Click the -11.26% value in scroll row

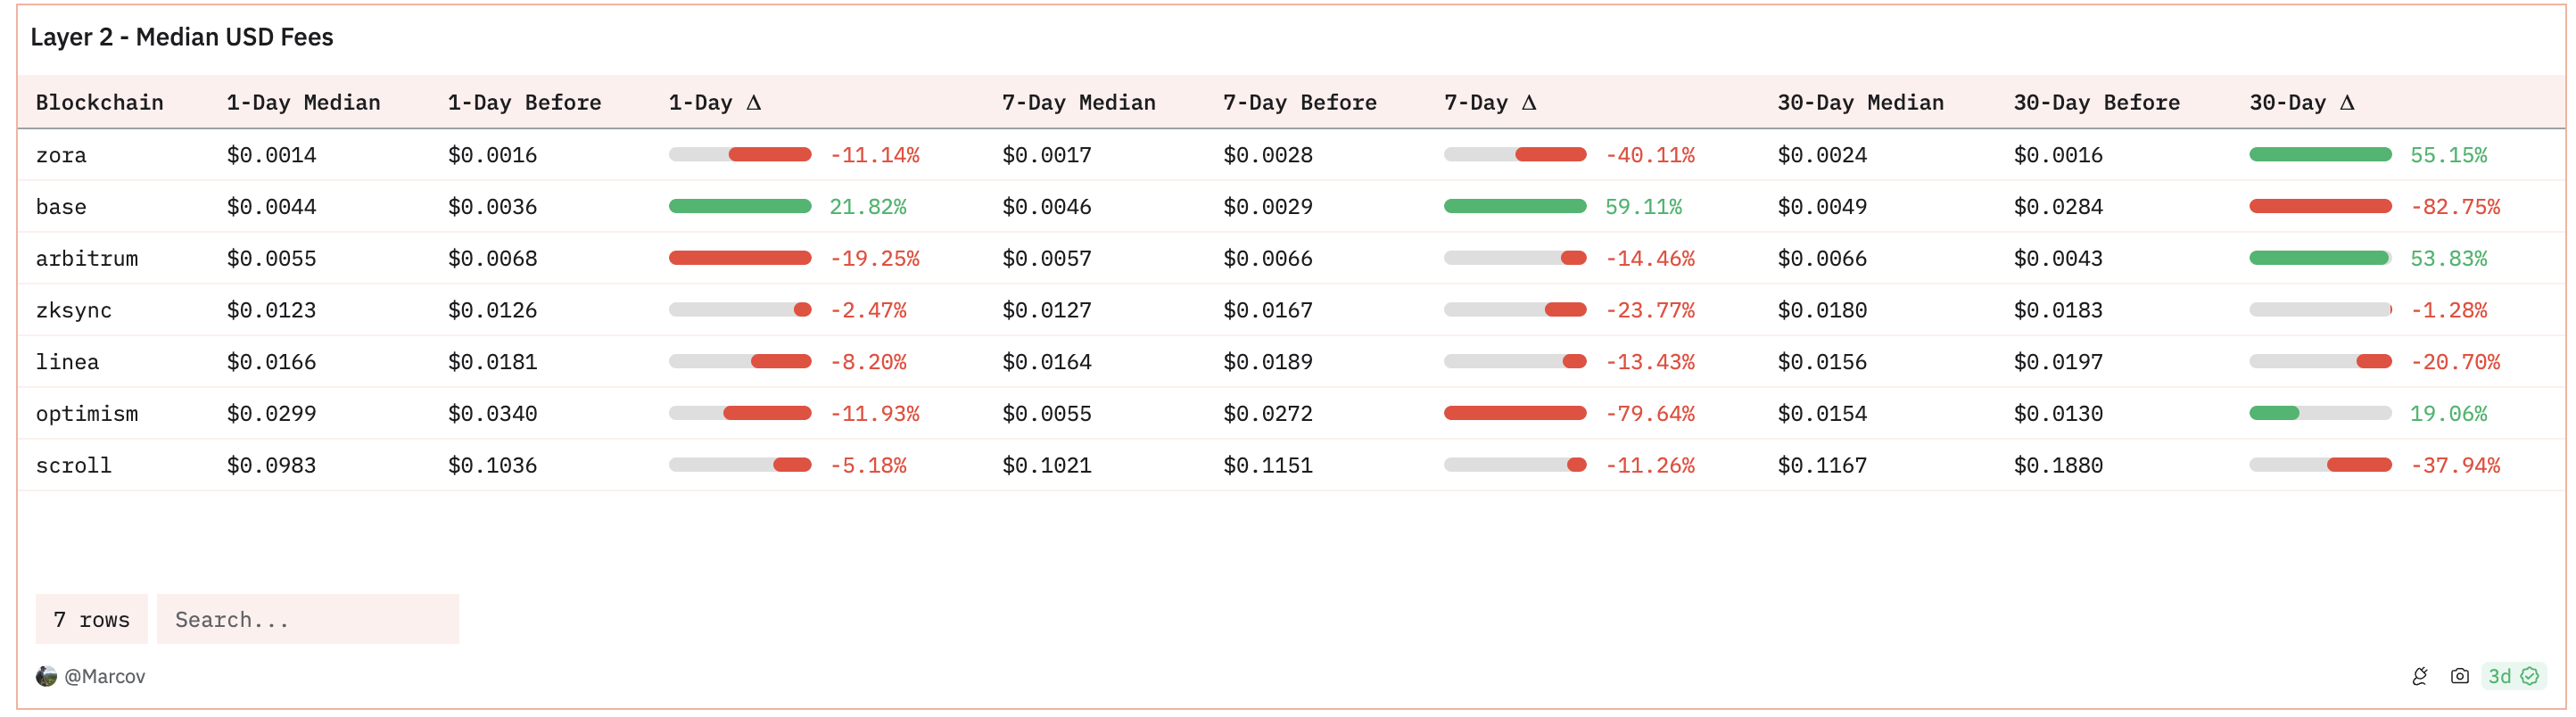(1650, 466)
